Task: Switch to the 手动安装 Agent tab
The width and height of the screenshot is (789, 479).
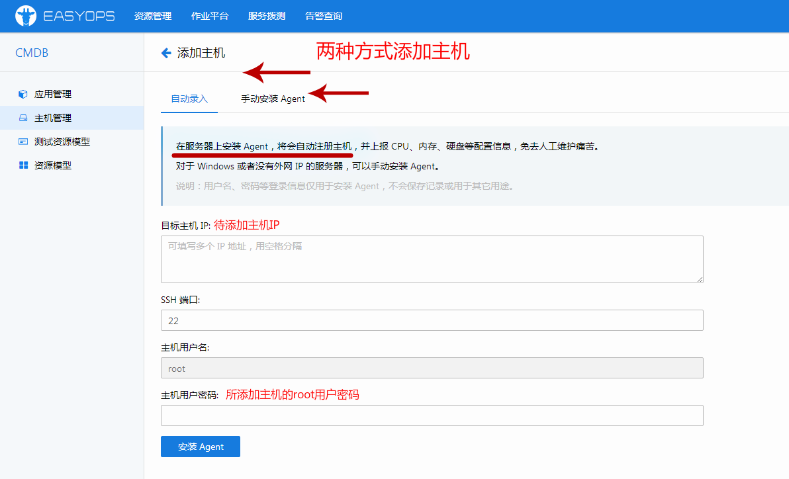Action: click(x=272, y=97)
